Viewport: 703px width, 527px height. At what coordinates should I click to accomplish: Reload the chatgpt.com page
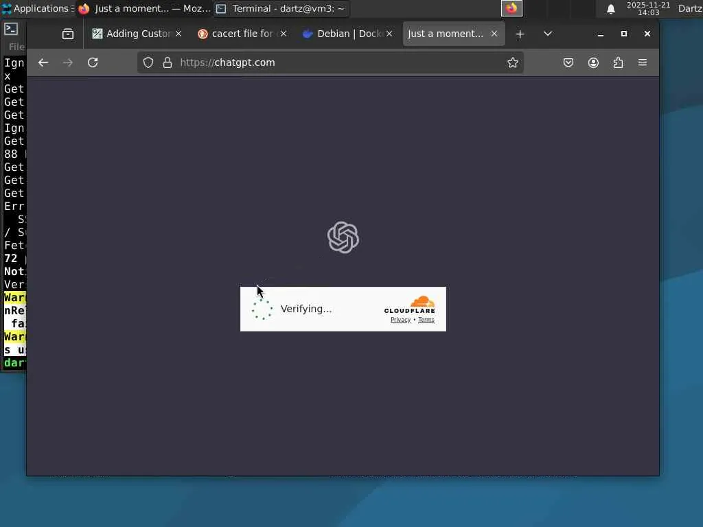(x=93, y=62)
